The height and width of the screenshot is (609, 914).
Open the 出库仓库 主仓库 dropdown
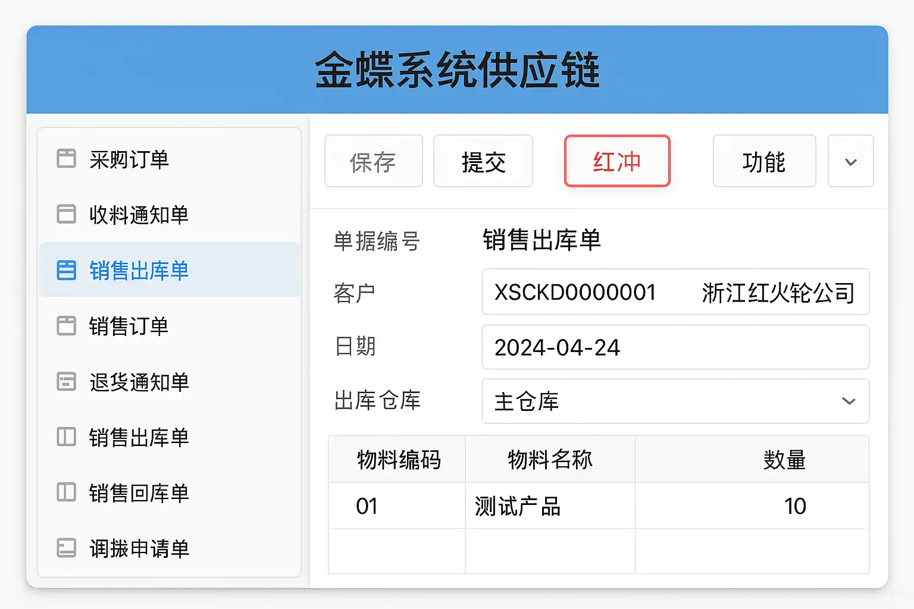tap(675, 401)
